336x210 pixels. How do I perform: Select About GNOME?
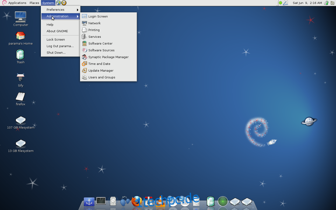pos(60,31)
